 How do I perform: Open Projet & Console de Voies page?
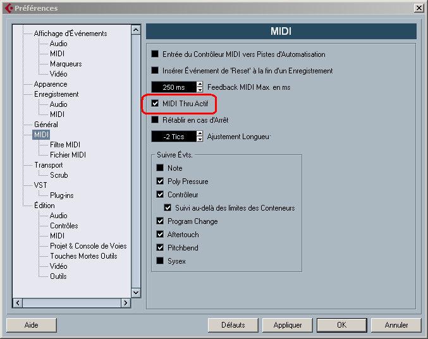(88, 245)
